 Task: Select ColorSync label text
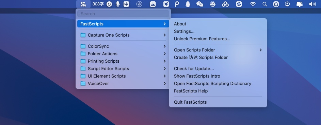coord(98,46)
